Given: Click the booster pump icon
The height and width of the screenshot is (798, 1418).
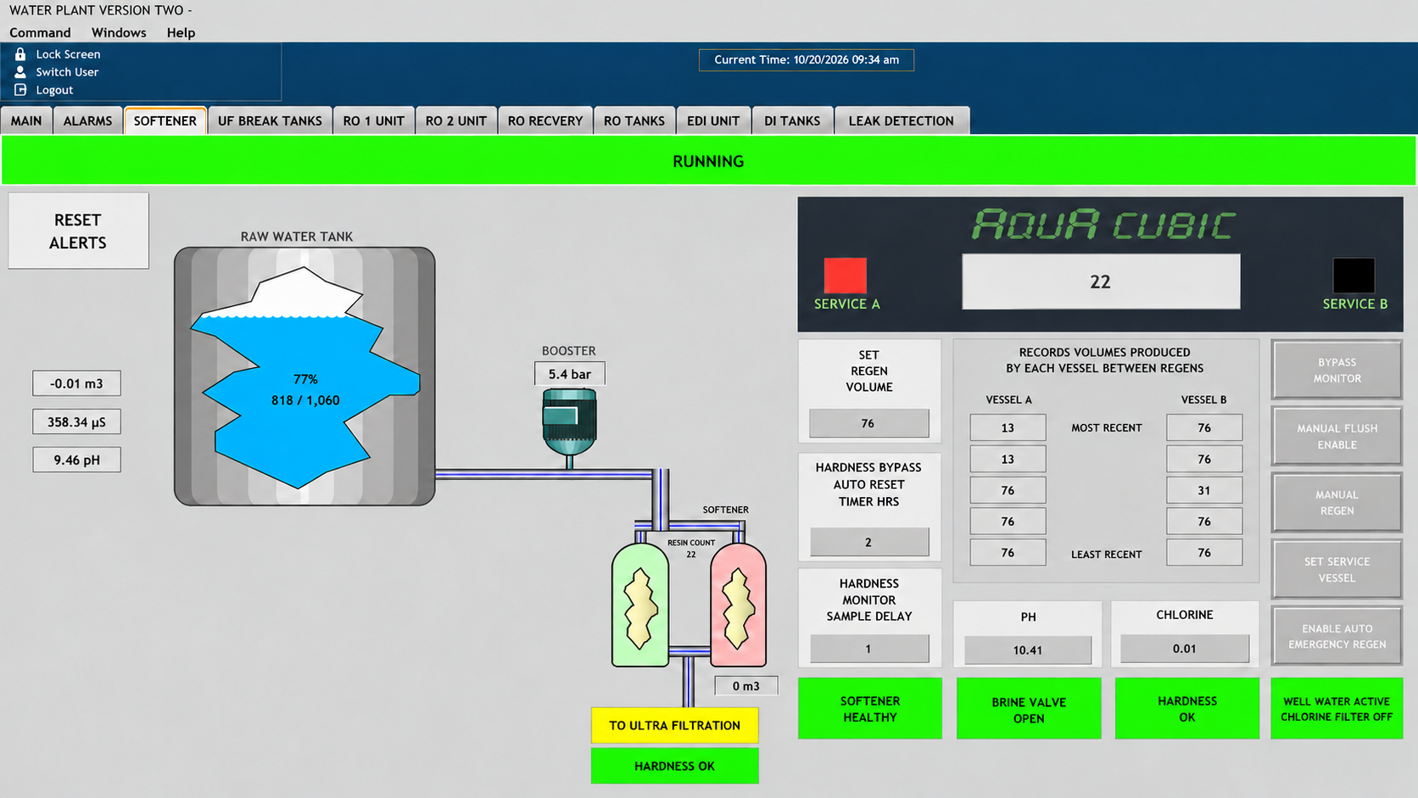Looking at the screenshot, I should [x=570, y=424].
